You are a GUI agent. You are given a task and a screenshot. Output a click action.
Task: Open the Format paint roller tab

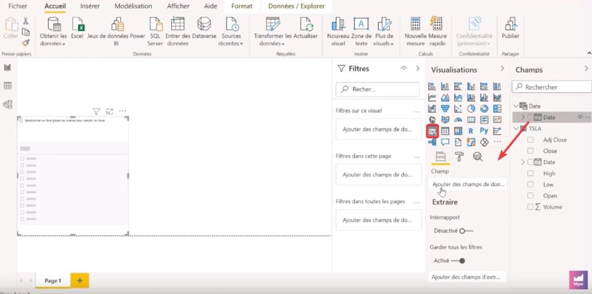point(459,156)
